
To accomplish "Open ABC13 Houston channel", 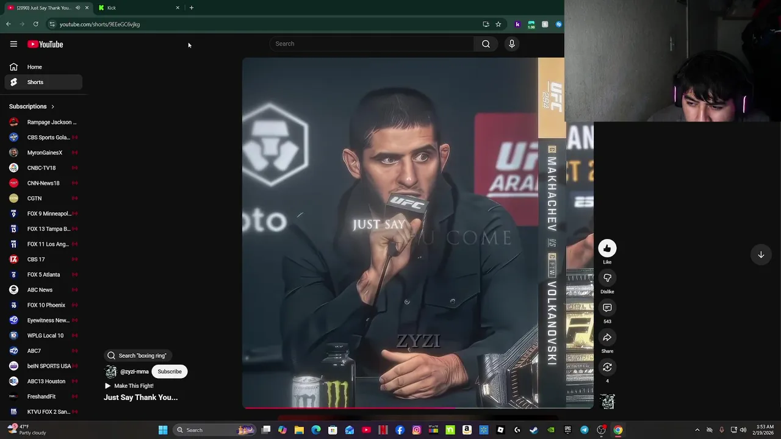I will (43, 381).
